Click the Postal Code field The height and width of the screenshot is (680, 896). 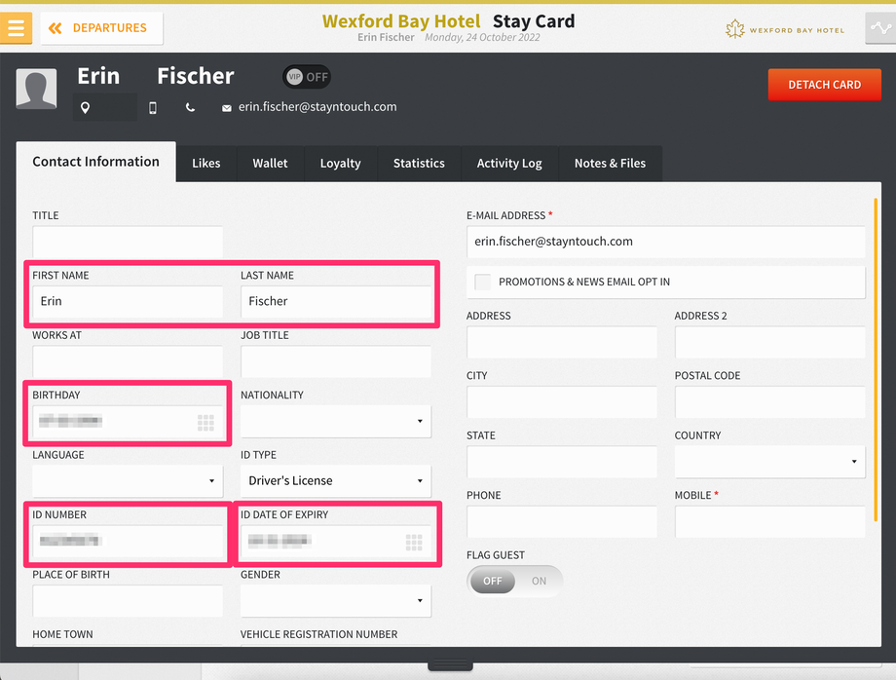click(769, 401)
